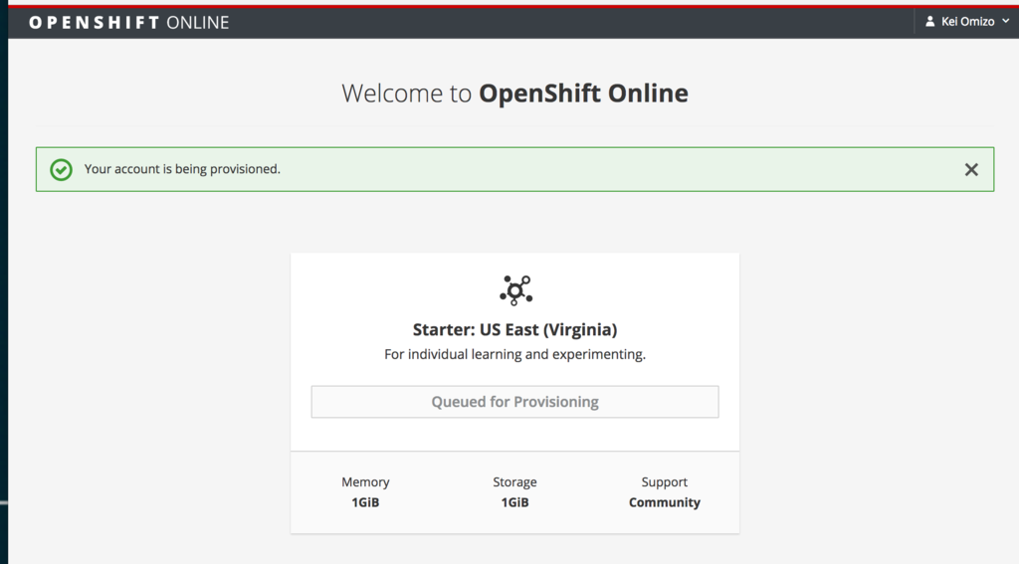The height and width of the screenshot is (564, 1019).
Task: Click the Storage 1GiB value
Action: (x=514, y=502)
